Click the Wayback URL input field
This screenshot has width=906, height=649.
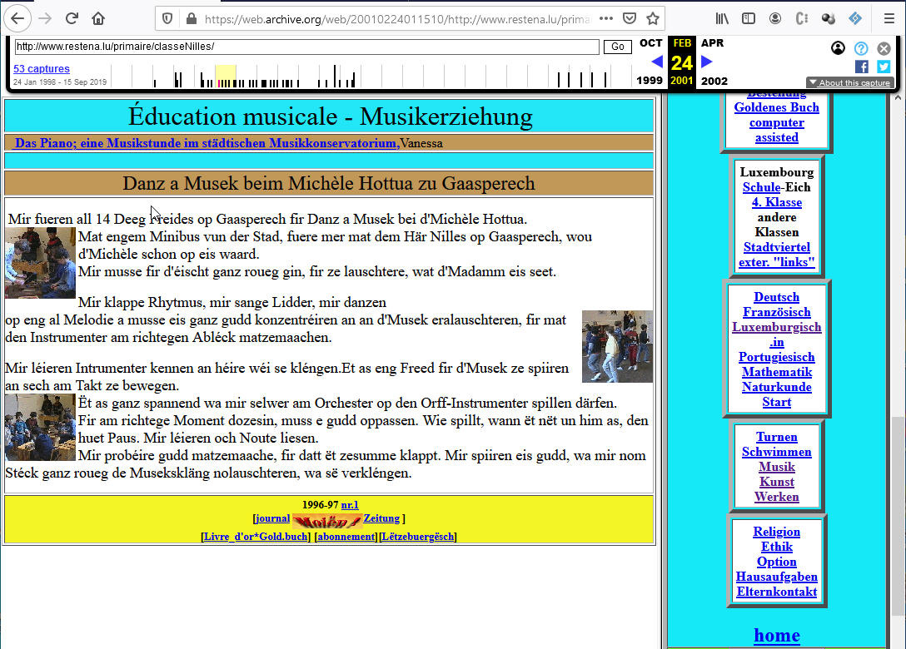coord(306,47)
